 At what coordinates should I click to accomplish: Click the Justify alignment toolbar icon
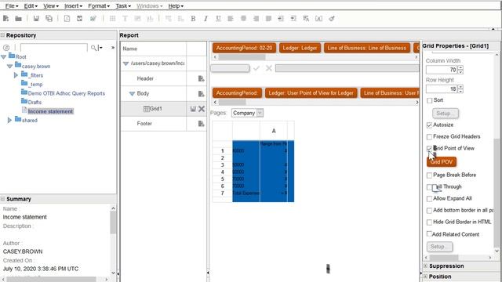(268, 19)
